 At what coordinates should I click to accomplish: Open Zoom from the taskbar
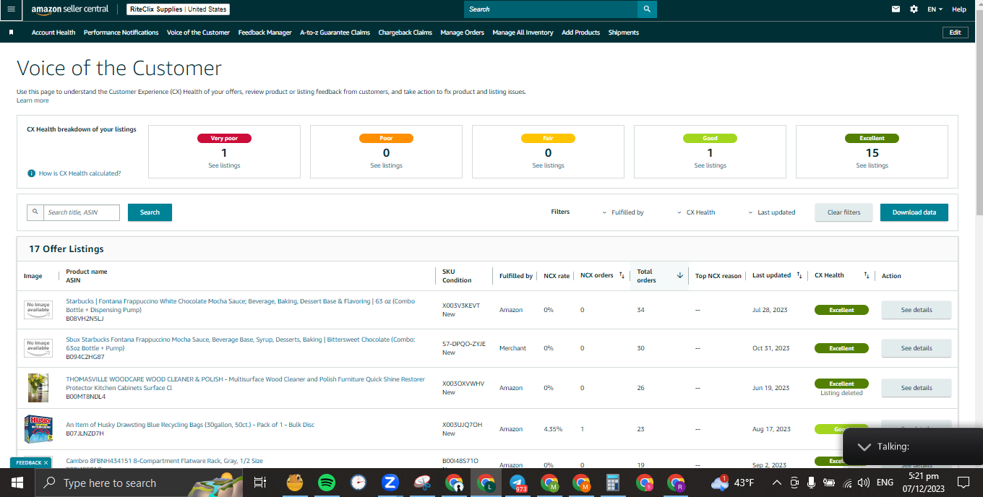point(390,483)
